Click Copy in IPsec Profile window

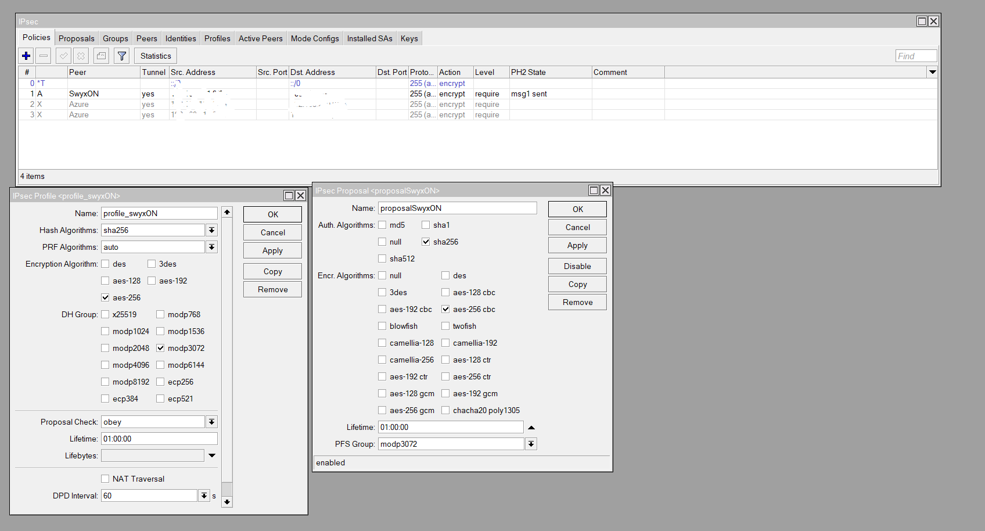[x=272, y=271]
